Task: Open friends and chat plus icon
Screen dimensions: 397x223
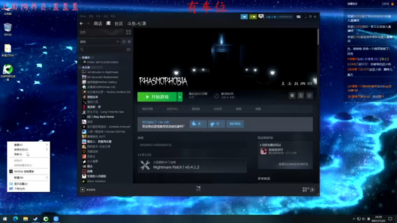Action: pos(313,190)
